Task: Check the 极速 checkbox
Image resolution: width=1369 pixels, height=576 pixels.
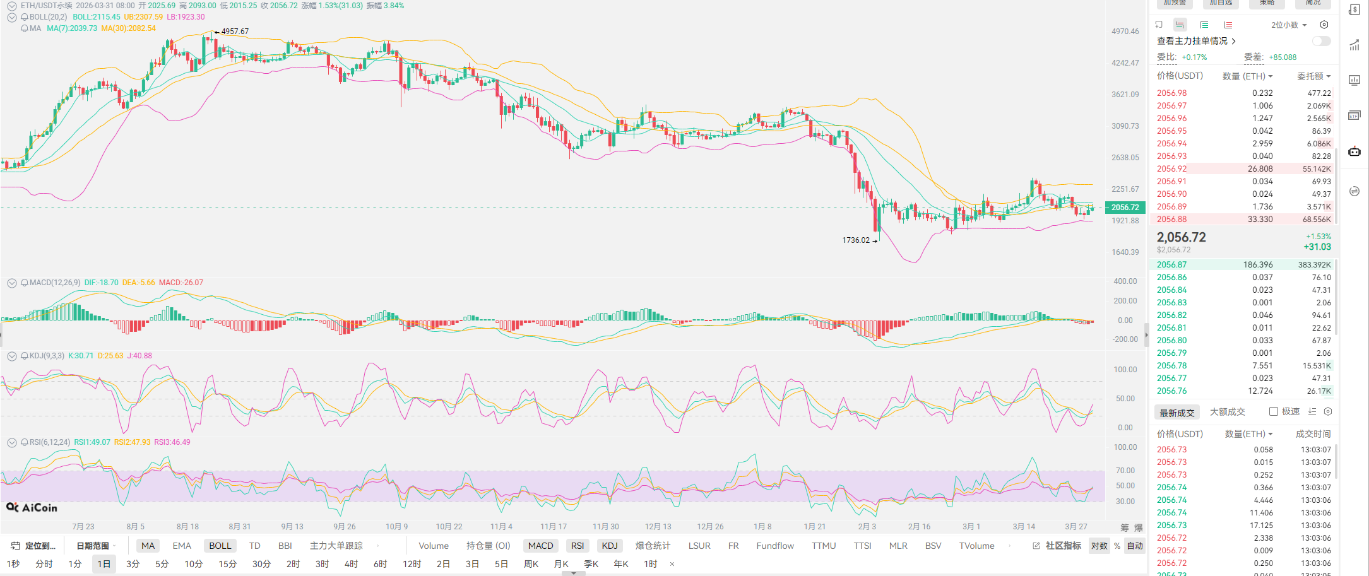Action: 1274,411
